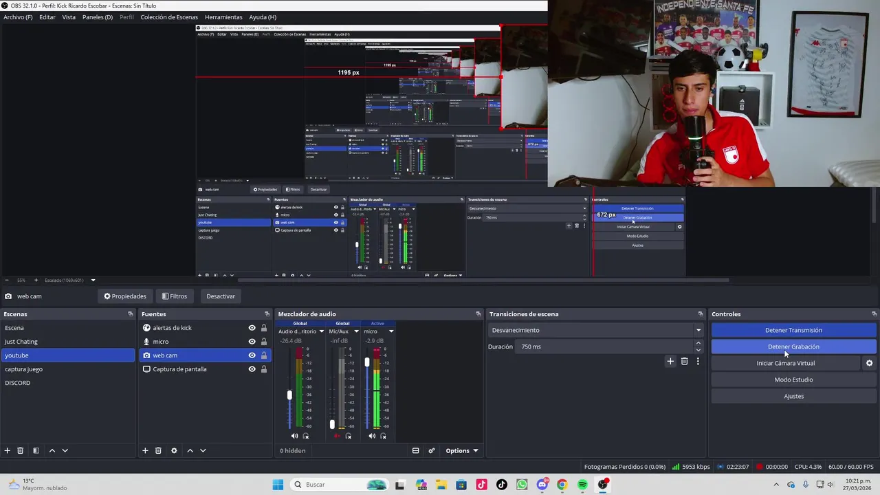Open the Paneles (D) menu

(98, 17)
